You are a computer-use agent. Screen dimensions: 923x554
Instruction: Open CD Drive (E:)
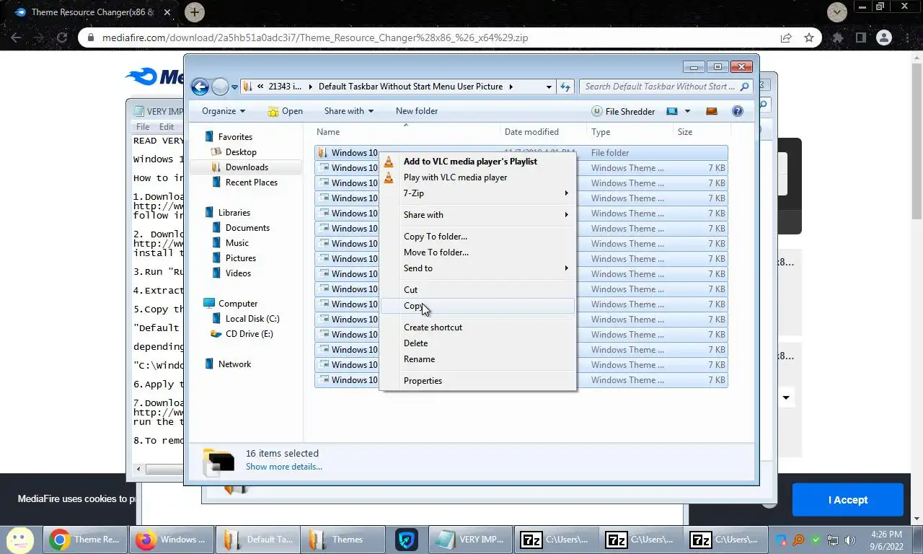pyautogui.click(x=249, y=334)
